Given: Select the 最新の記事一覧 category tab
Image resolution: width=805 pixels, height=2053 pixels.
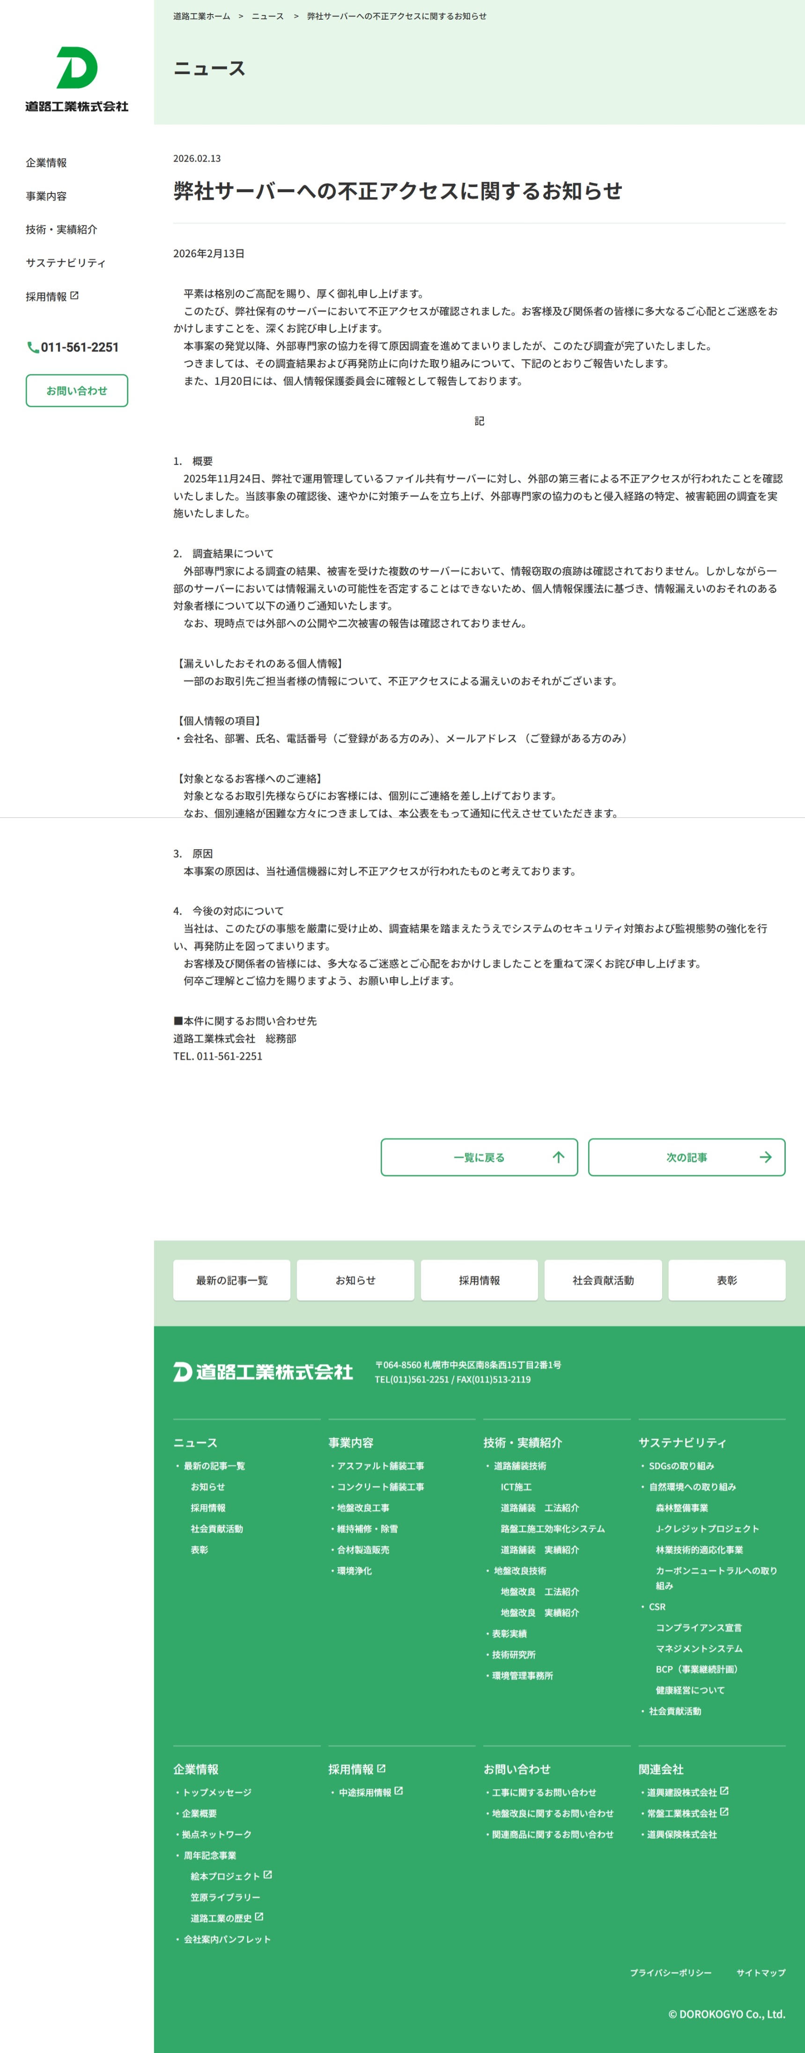Looking at the screenshot, I should pyautogui.click(x=232, y=1280).
